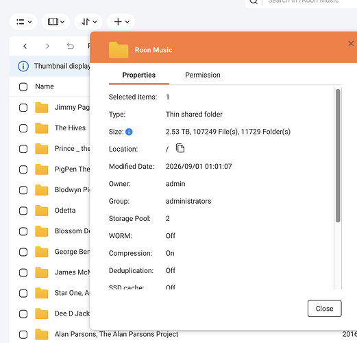Click the Dee D Jackson folder icon

(x=42, y=314)
